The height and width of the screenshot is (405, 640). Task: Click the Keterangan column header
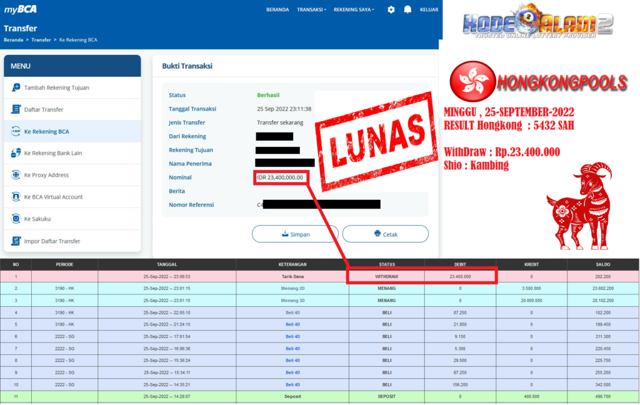coord(292,264)
